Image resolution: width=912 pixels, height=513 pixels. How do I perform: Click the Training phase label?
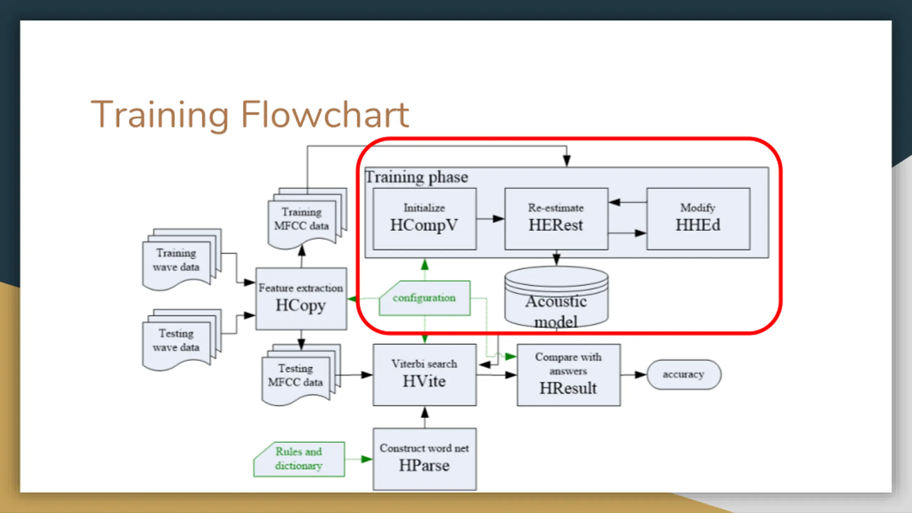tap(417, 177)
